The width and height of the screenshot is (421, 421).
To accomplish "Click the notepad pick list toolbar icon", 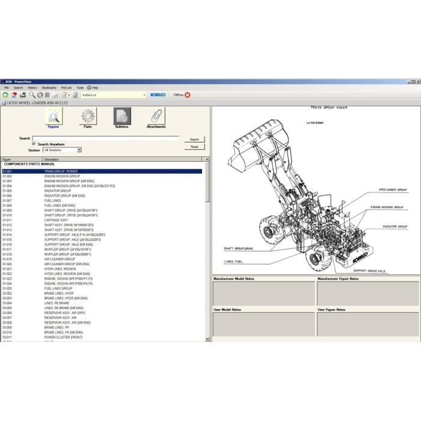I will click(64, 95).
